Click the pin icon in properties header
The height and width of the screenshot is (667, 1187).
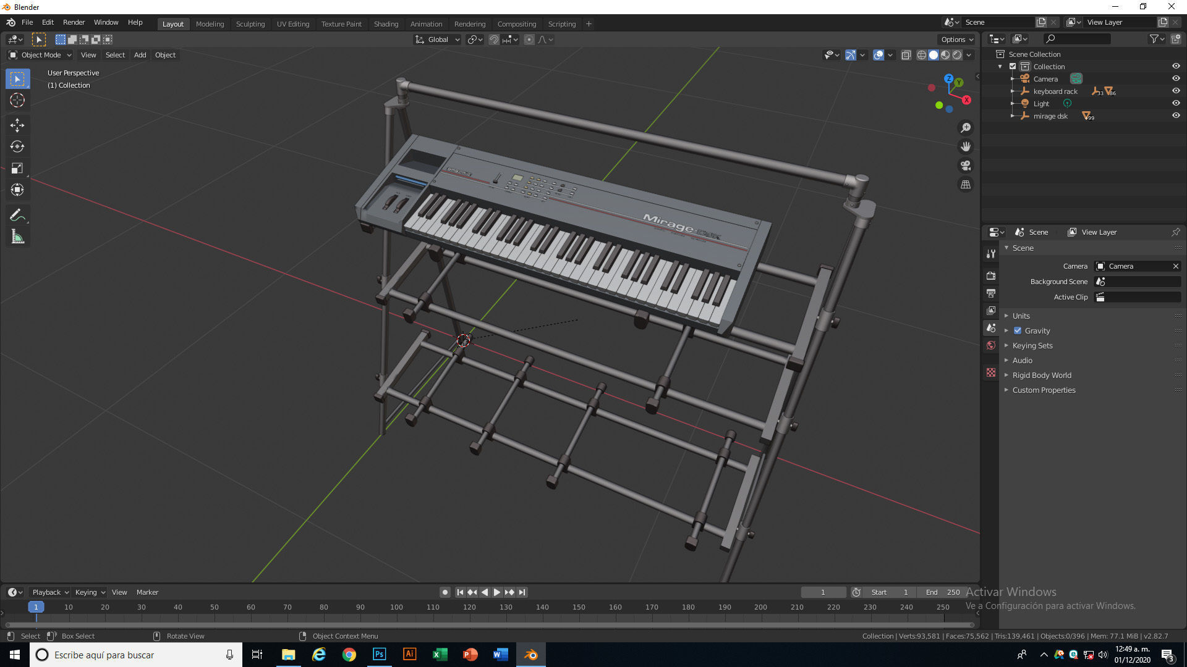coord(1175,232)
